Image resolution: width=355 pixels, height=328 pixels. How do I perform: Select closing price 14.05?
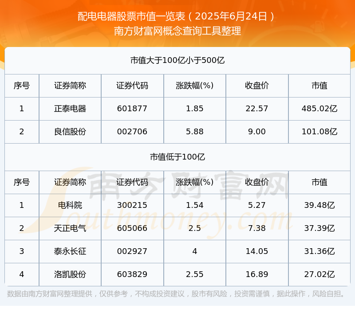coord(257,251)
